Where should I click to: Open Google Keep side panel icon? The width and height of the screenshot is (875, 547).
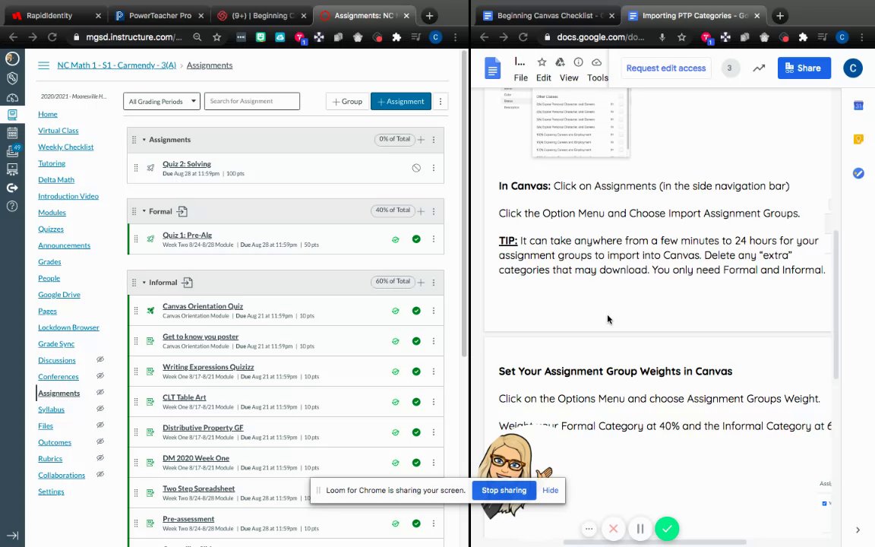point(858,140)
